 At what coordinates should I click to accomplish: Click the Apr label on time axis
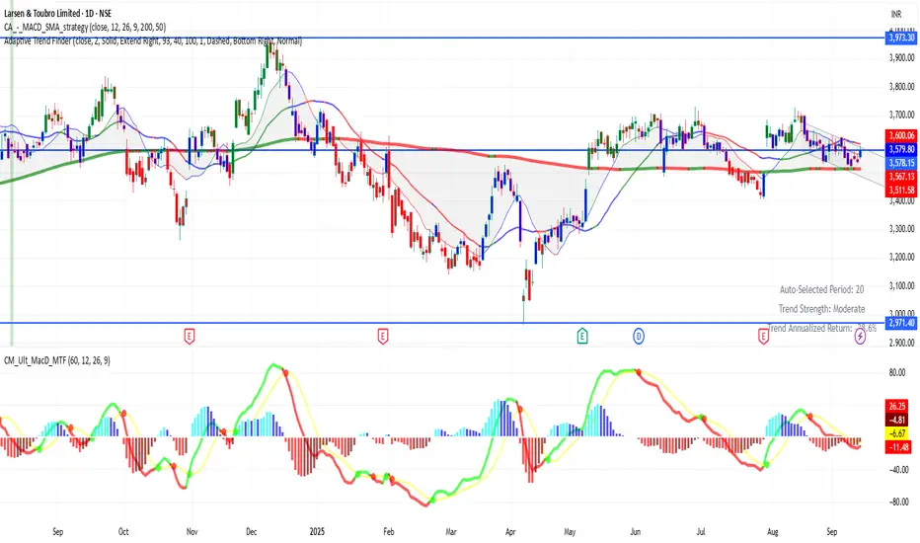coord(510,532)
